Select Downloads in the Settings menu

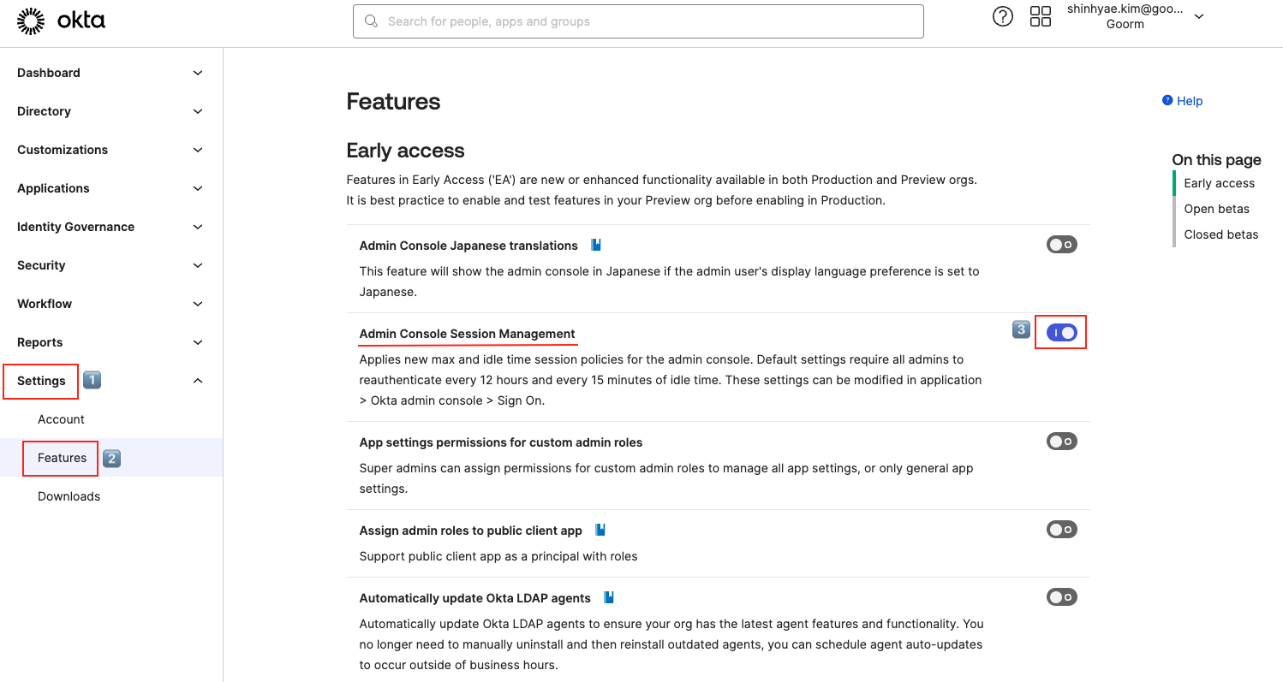[x=69, y=496]
